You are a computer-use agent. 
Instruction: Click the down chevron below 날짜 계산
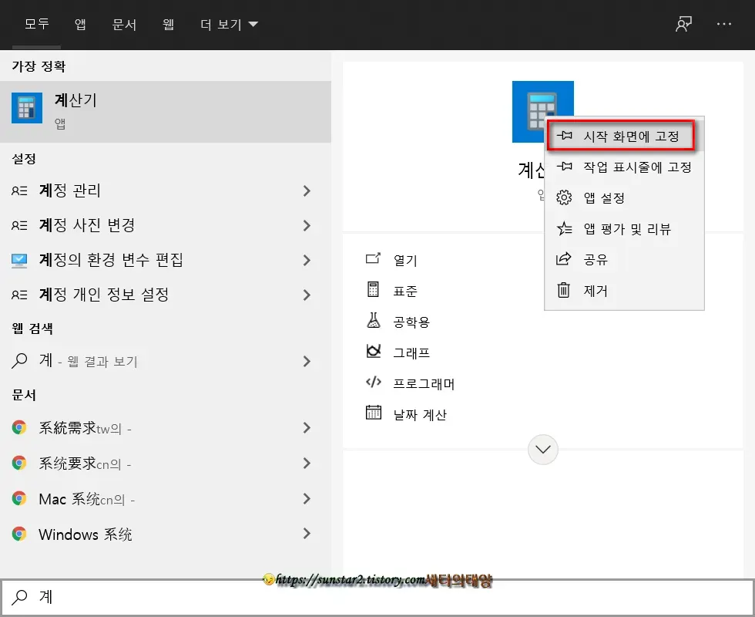[x=543, y=450]
